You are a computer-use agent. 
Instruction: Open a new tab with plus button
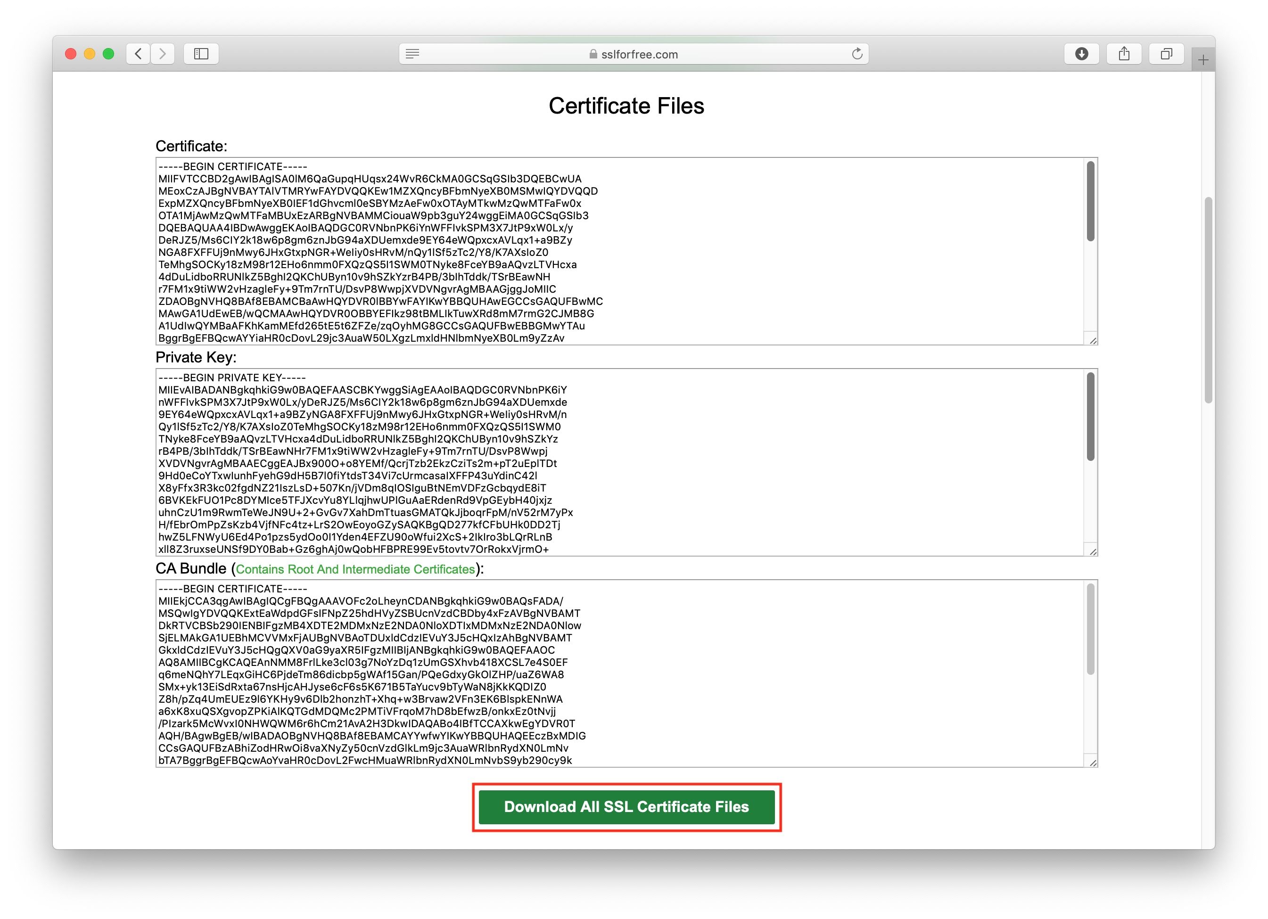click(1203, 60)
